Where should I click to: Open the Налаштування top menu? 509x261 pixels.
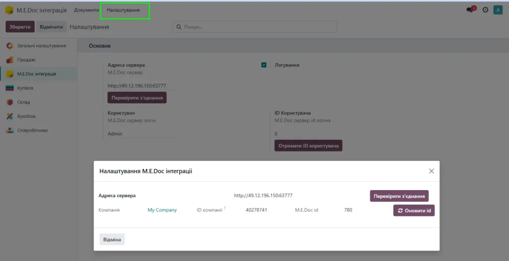click(x=123, y=10)
